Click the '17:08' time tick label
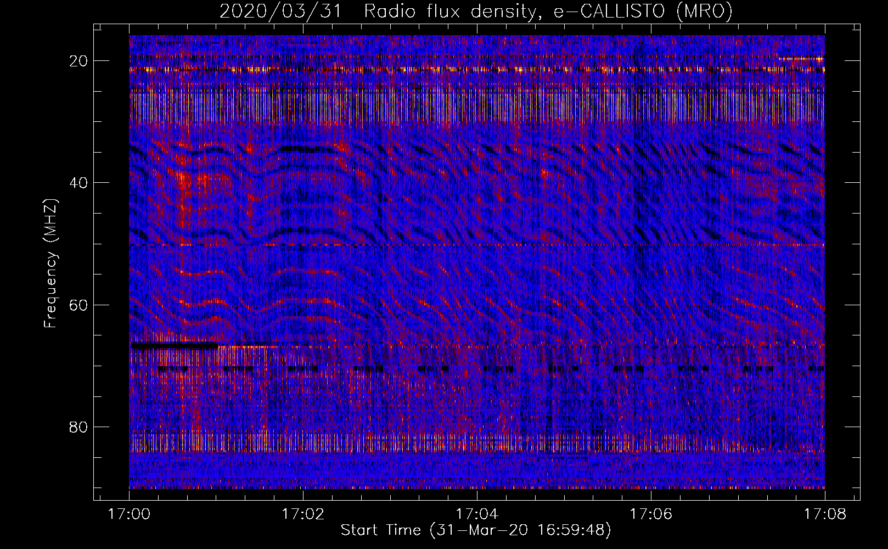888x549 pixels. (825, 514)
